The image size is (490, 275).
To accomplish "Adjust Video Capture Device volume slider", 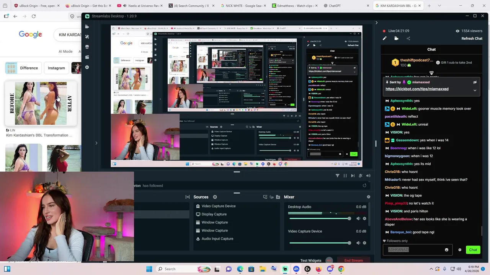I will 320,243.
